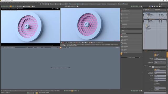Screen dimensions: 168x94
Task: Select the Channels tab beside Properties
Action: point(150,51)
